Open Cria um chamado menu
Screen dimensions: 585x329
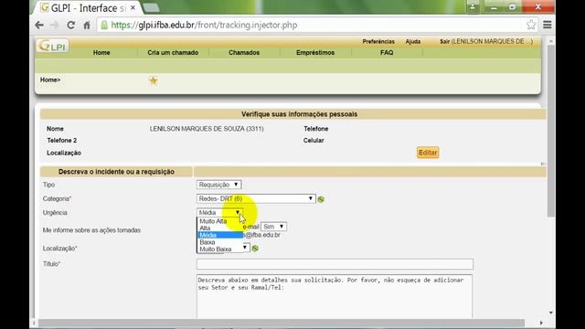click(173, 53)
